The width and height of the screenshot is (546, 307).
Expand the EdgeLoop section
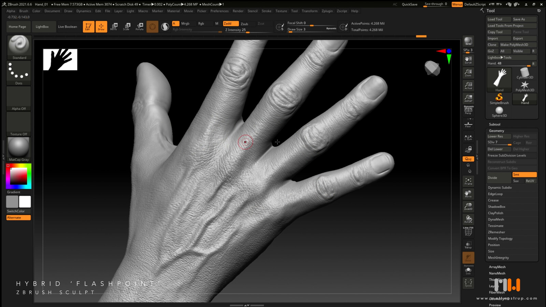pos(495,194)
